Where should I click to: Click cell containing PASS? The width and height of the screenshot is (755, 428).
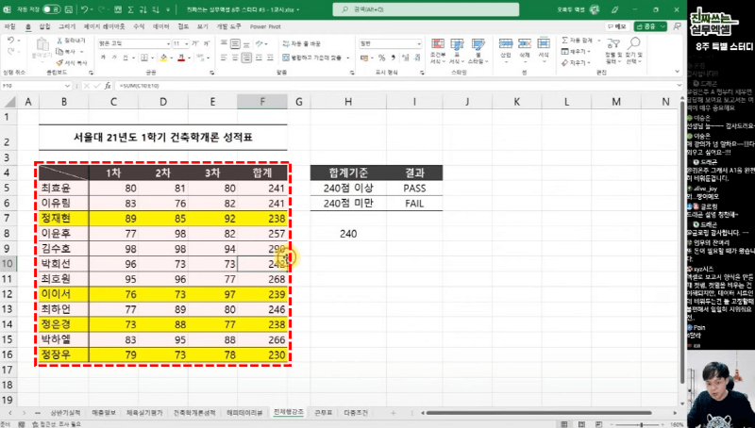pyautogui.click(x=414, y=188)
